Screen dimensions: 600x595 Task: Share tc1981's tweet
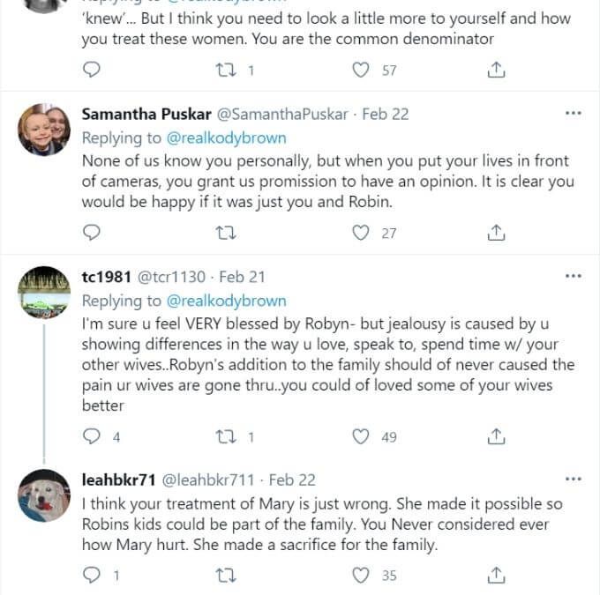tap(496, 436)
